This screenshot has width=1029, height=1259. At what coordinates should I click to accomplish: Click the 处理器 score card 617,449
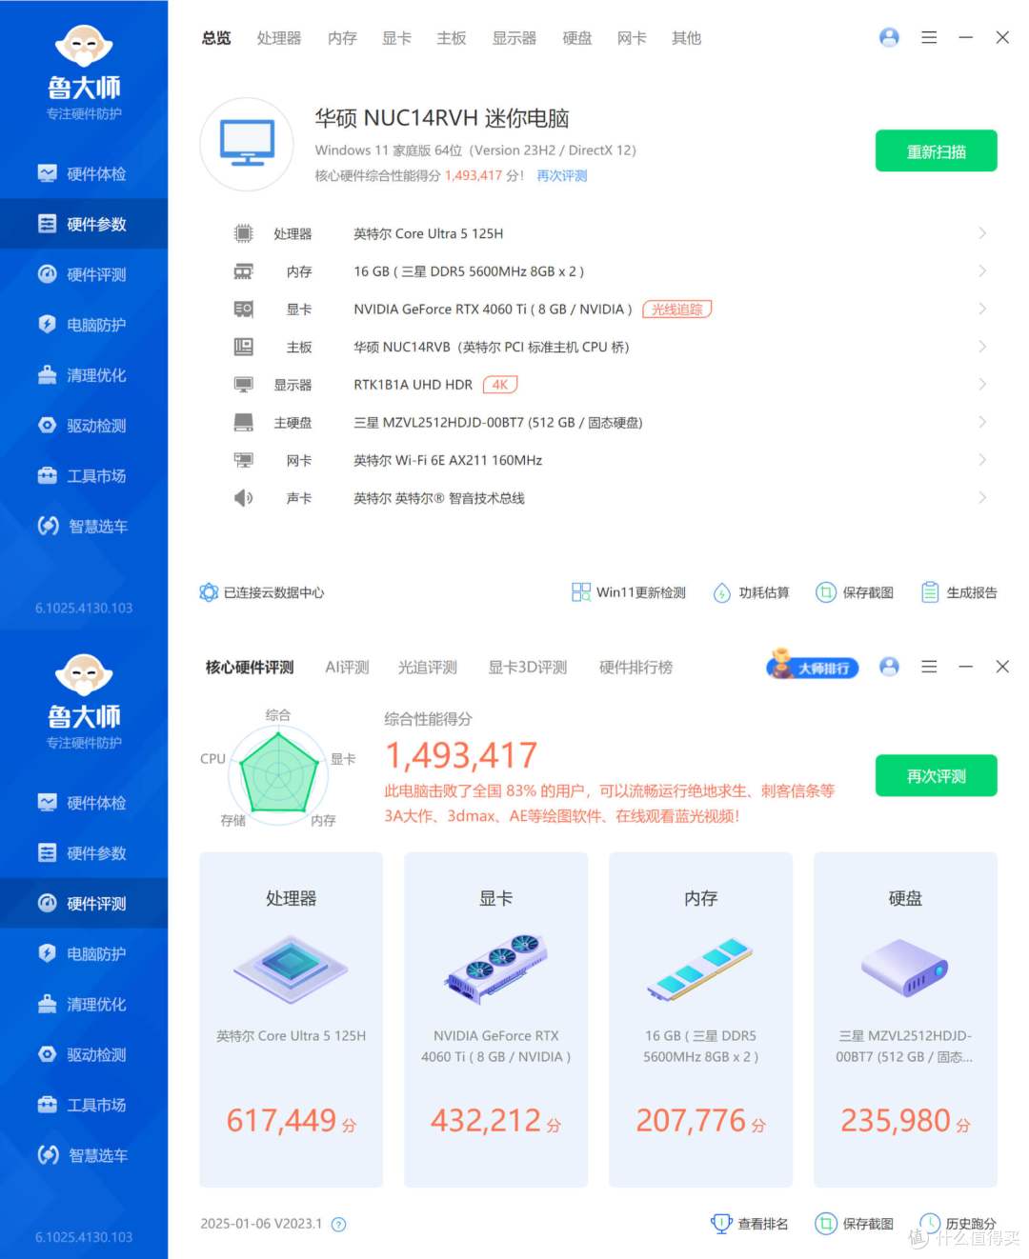pyautogui.click(x=292, y=1020)
